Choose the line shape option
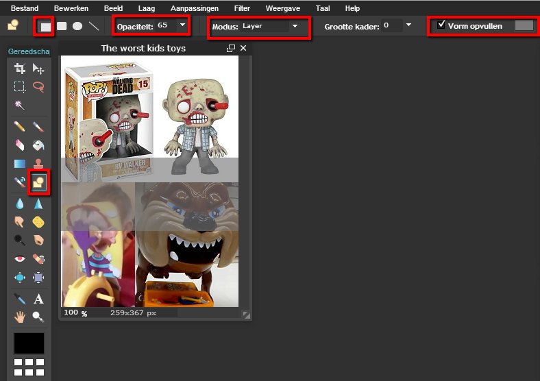This screenshot has width=540, height=381. pos(94,26)
